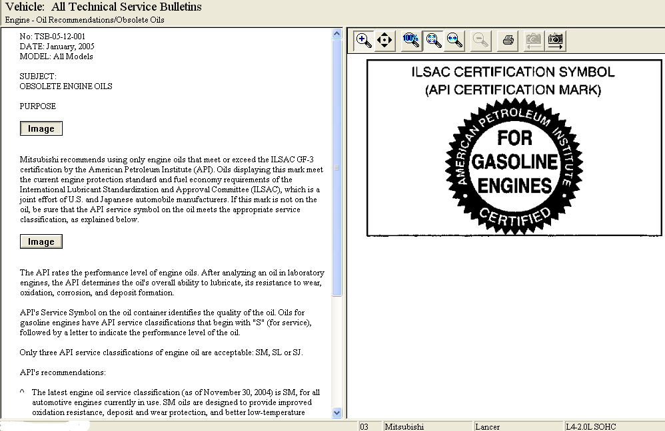Image resolution: width=665 pixels, height=431 pixels.
Task: Select the zoom in magnifier tool
Action: [x=364, y=41]
